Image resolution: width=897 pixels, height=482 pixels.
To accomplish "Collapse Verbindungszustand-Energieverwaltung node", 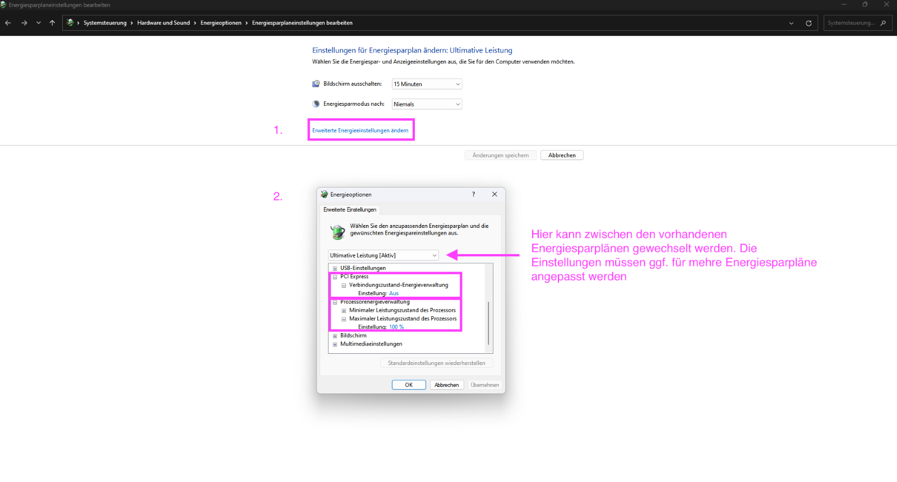I will point(344,285).
